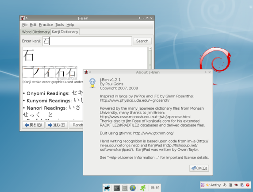Click the second stroke order diagram box
Image resolution: width=253 pixels, height=192 pixels.
click(39, 72)
